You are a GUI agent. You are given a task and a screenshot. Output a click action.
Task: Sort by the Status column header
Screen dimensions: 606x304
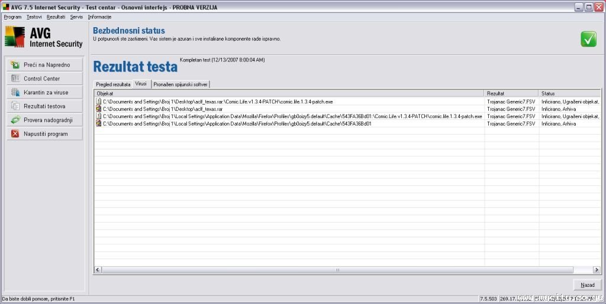coord(570,94)
